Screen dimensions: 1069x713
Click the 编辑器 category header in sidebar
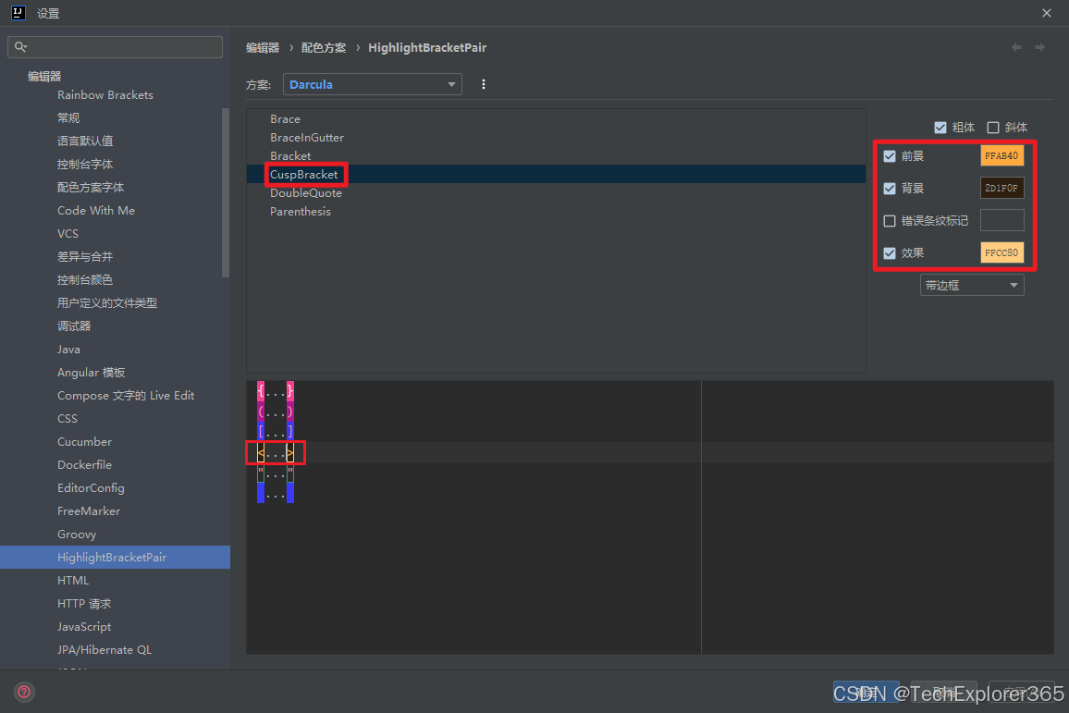coord(44,77)
